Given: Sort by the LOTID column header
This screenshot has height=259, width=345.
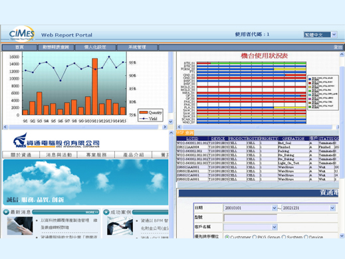Looking at the screenshot, I should [192, 139].
